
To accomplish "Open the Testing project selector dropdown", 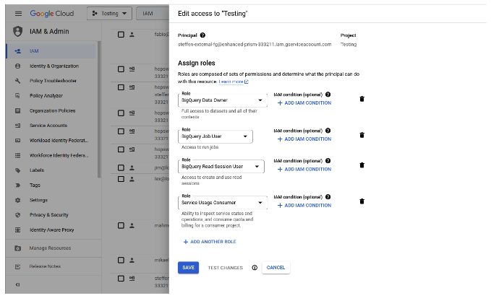I will [x=109, y=14].
